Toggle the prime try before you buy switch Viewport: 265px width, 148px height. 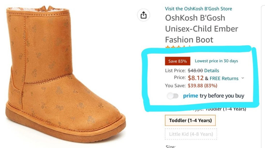(173, 96)
